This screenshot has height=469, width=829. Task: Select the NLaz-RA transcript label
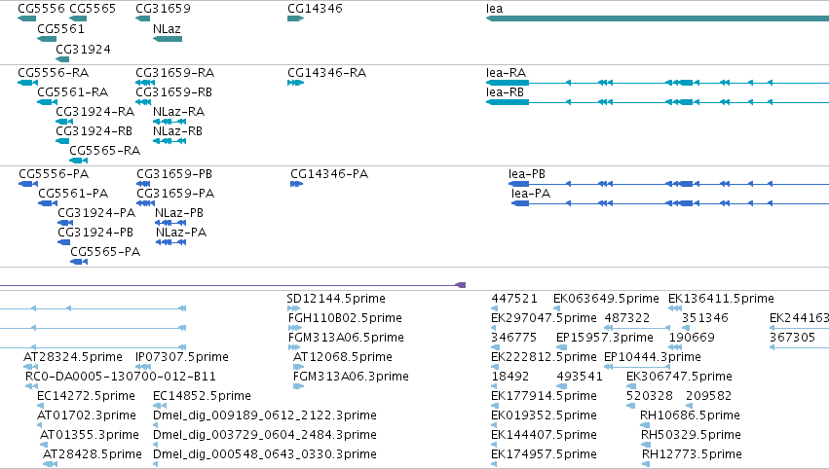pyautogui.click(x=178, y=112)
